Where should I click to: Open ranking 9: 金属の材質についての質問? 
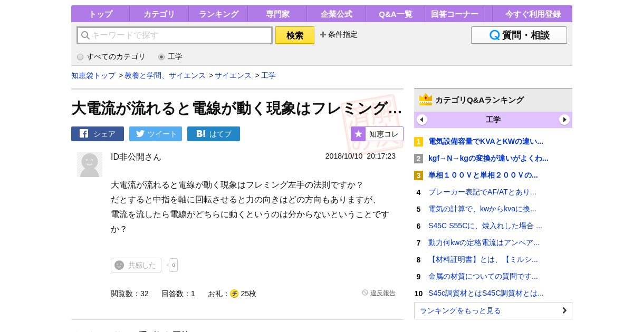coord(483,276)
